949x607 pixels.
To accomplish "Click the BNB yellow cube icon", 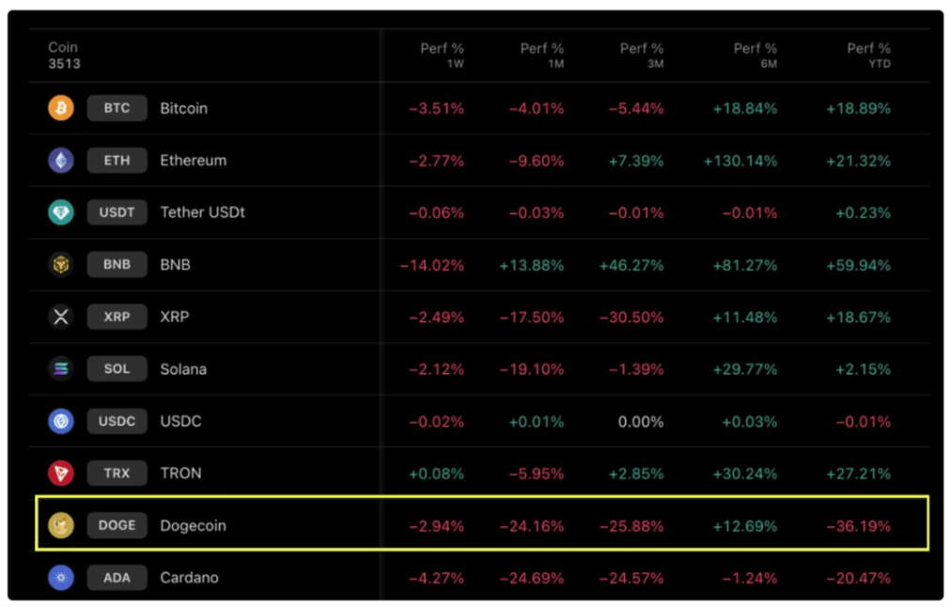I will click(x=61, y=264).
